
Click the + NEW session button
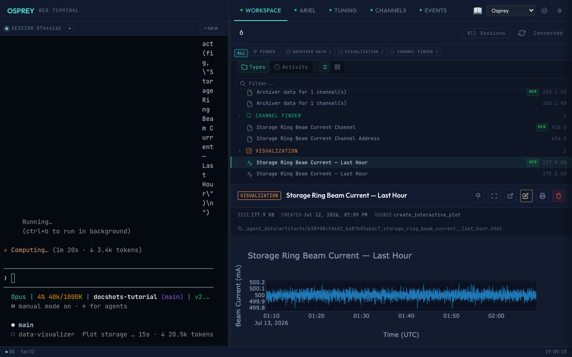tap(211, 28)
